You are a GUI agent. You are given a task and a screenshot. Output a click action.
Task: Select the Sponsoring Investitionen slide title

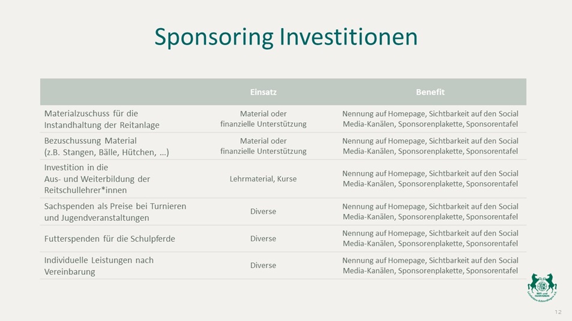pos(286,37)
